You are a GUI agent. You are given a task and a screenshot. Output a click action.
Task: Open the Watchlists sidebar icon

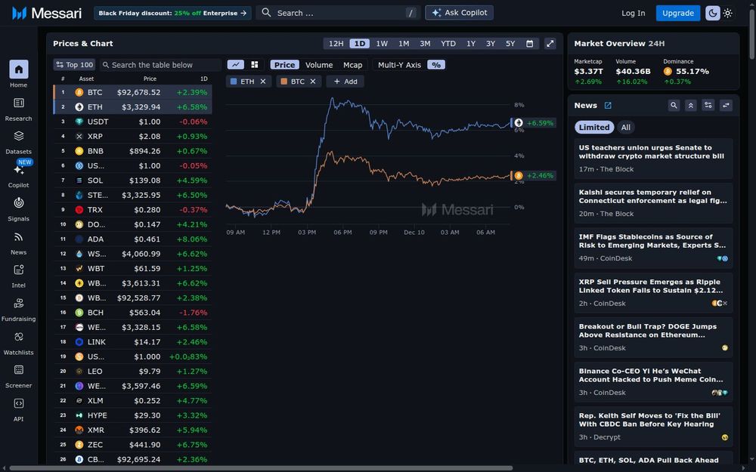tap(18, 337)
